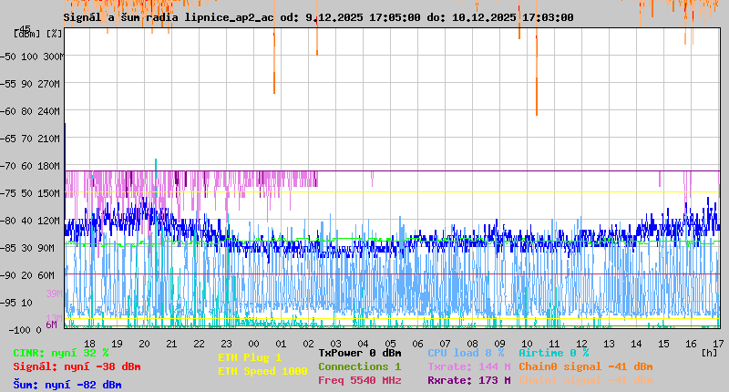
Task: Click the chart title text at top
Action: pyautogui.click(x=318, y=17)
